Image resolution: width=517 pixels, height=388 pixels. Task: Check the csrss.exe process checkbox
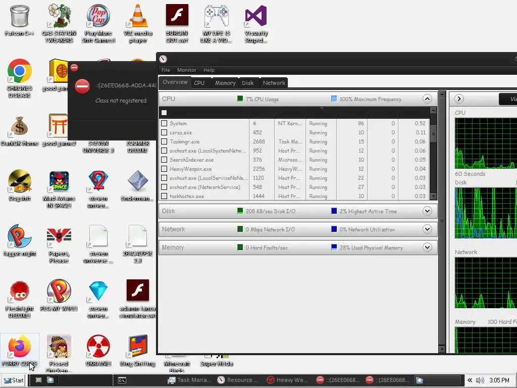click(164, 132)
